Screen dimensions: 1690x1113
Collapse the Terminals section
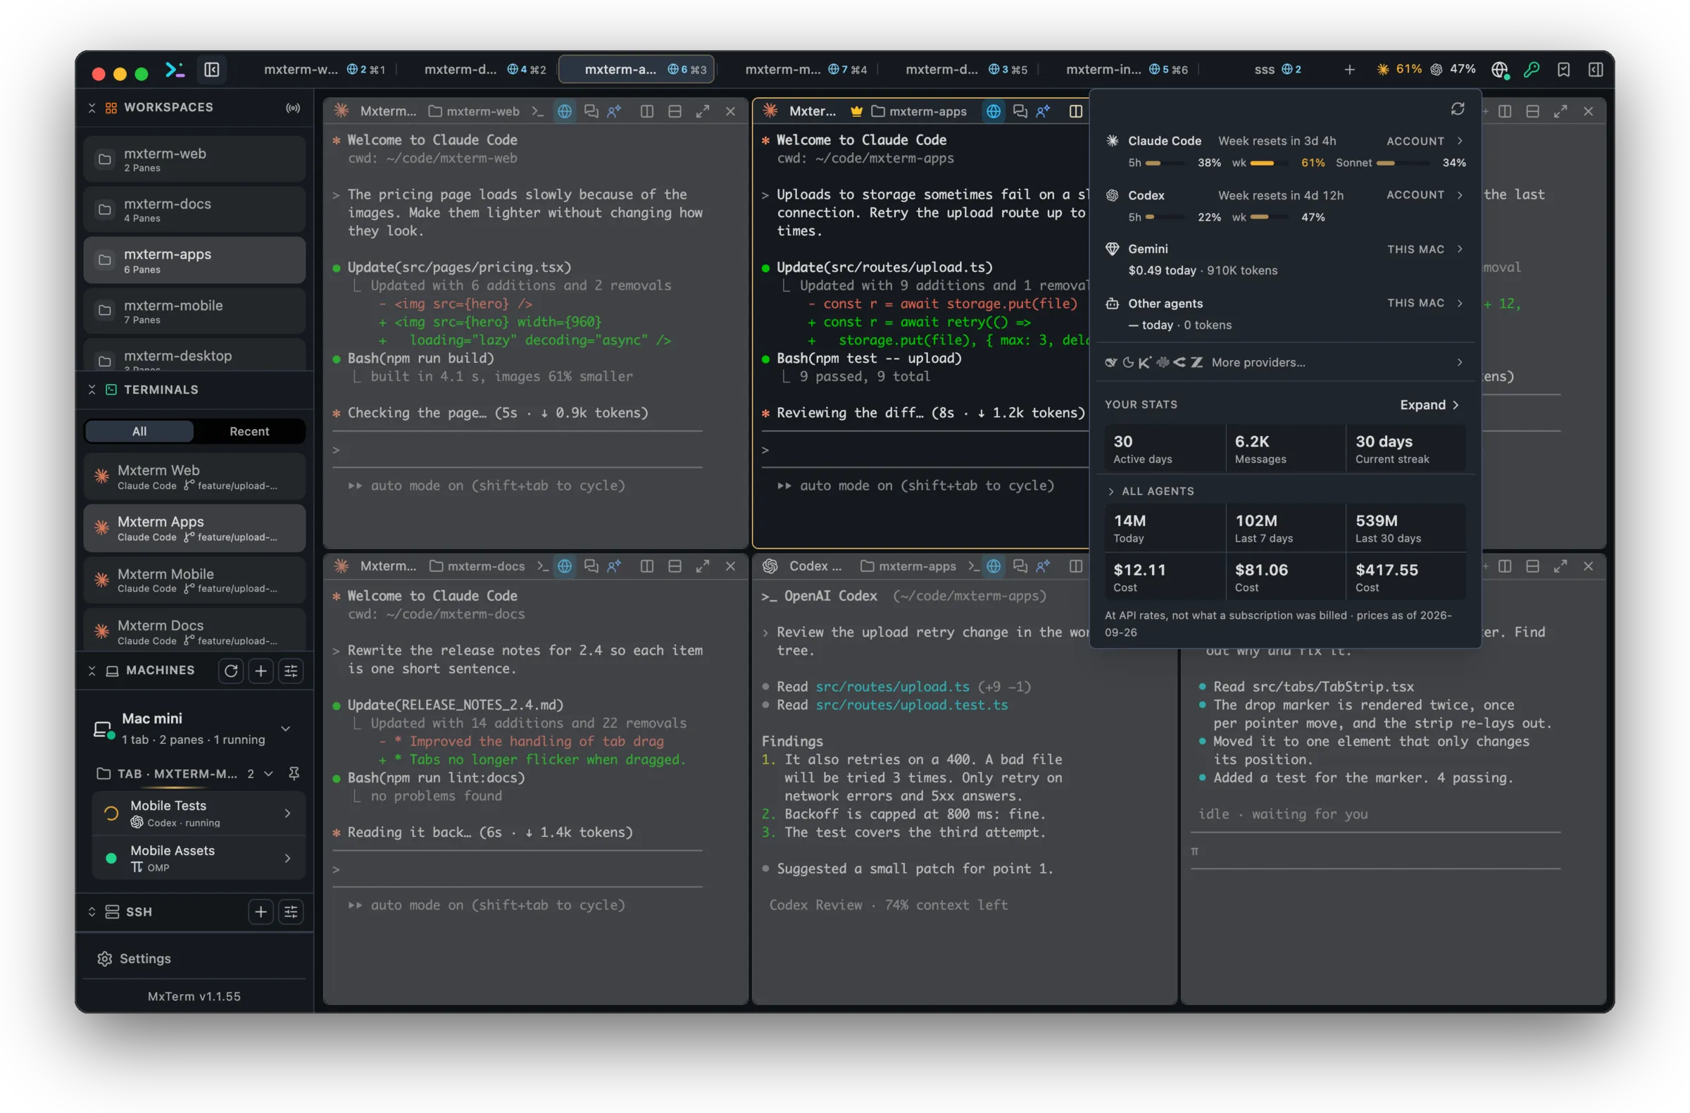(x=92, y=390)
